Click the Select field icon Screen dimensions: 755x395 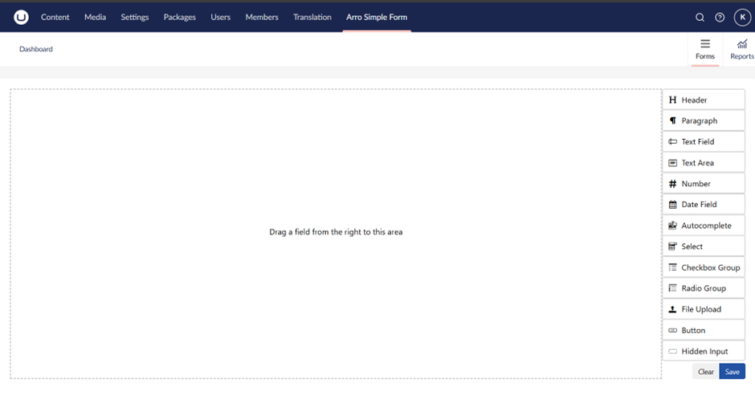[672, 246]
